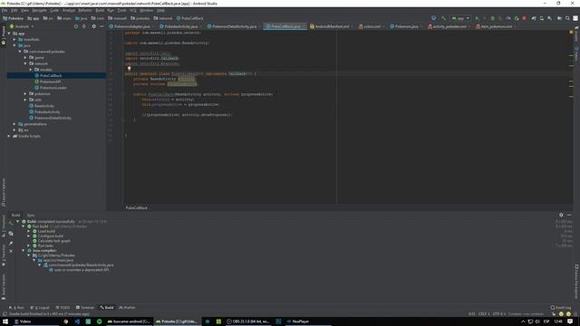
Task: Collapse the java folder node
Action: [x=14, y=45]
